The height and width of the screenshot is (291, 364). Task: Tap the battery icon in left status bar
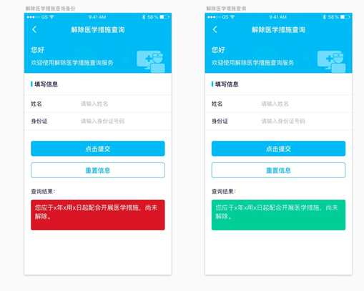click(164, 17)
